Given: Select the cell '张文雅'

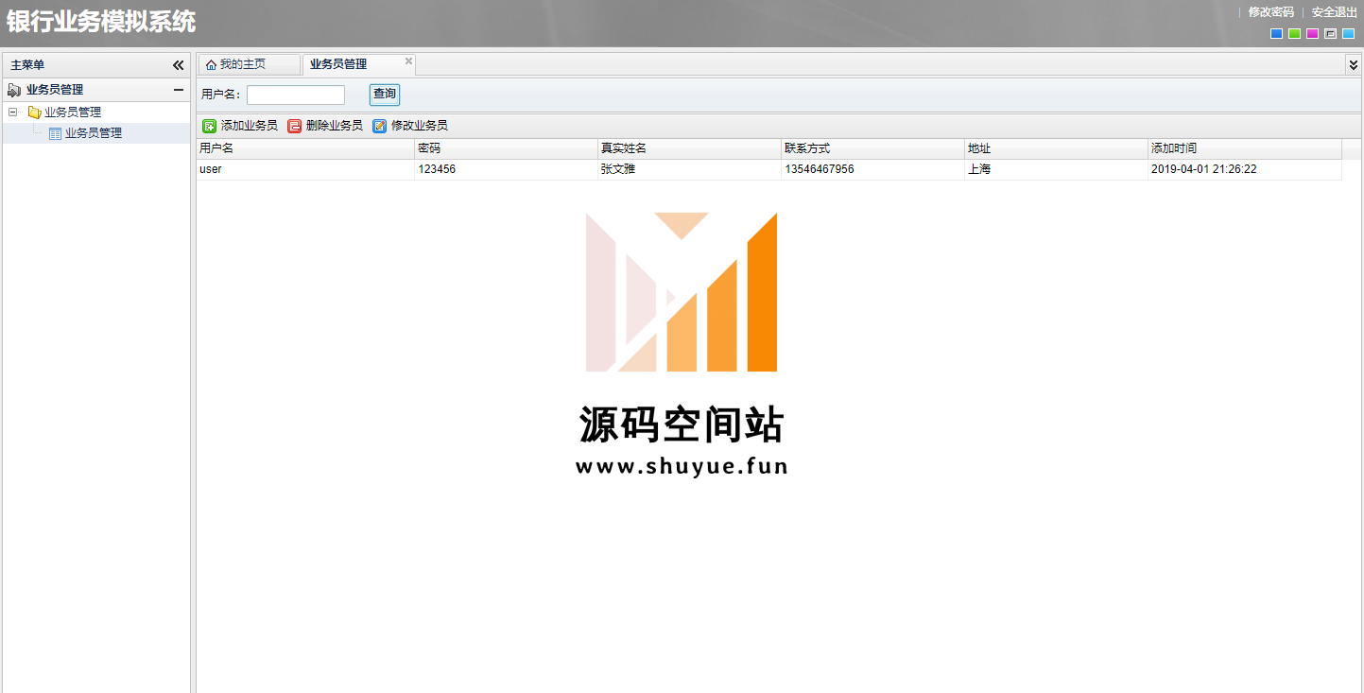Looking at the screenshot, I should tap(689, 170).
